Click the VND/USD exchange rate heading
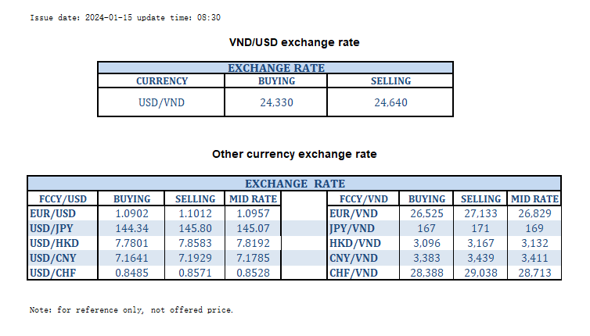 pyautogui.click(x=294, y=42)
